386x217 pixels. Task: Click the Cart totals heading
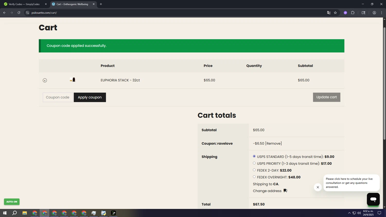pos(217,115)
